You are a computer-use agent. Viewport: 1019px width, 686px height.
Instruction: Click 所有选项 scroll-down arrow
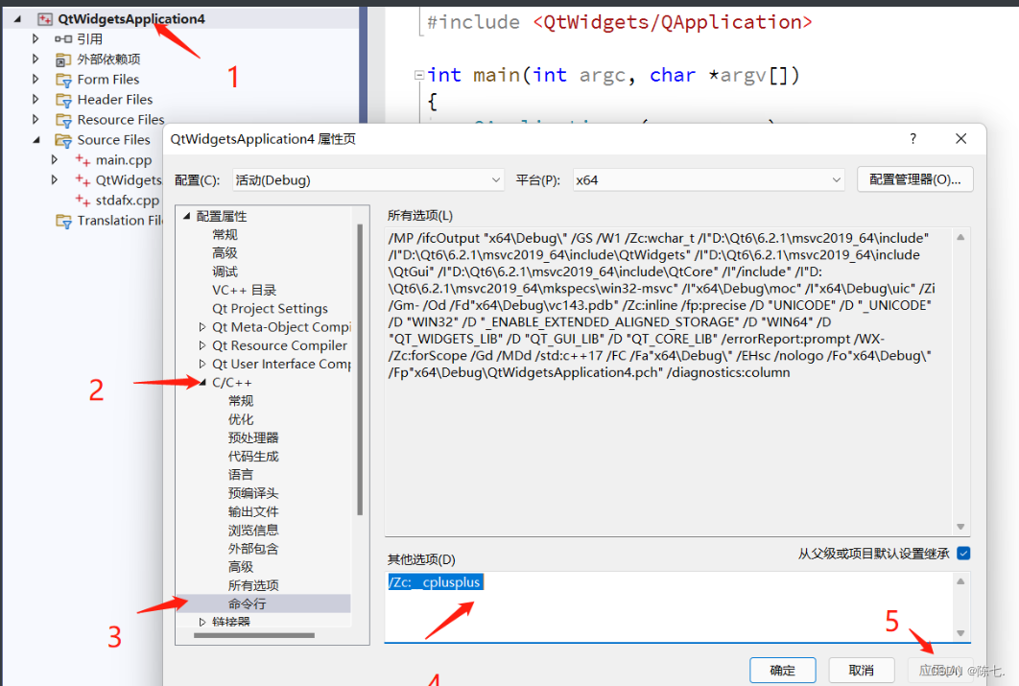960,527
